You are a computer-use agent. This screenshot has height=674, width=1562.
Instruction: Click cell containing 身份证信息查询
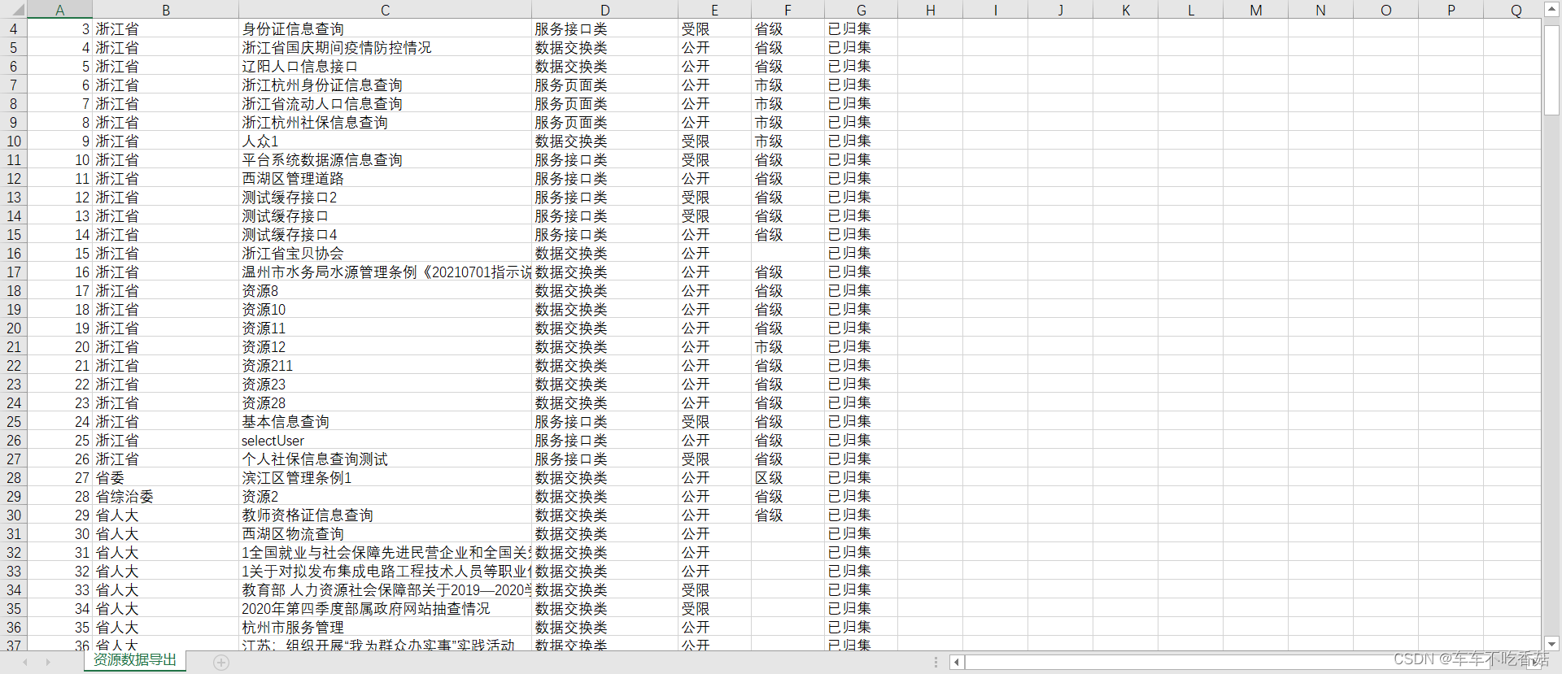tap(386, 28)
